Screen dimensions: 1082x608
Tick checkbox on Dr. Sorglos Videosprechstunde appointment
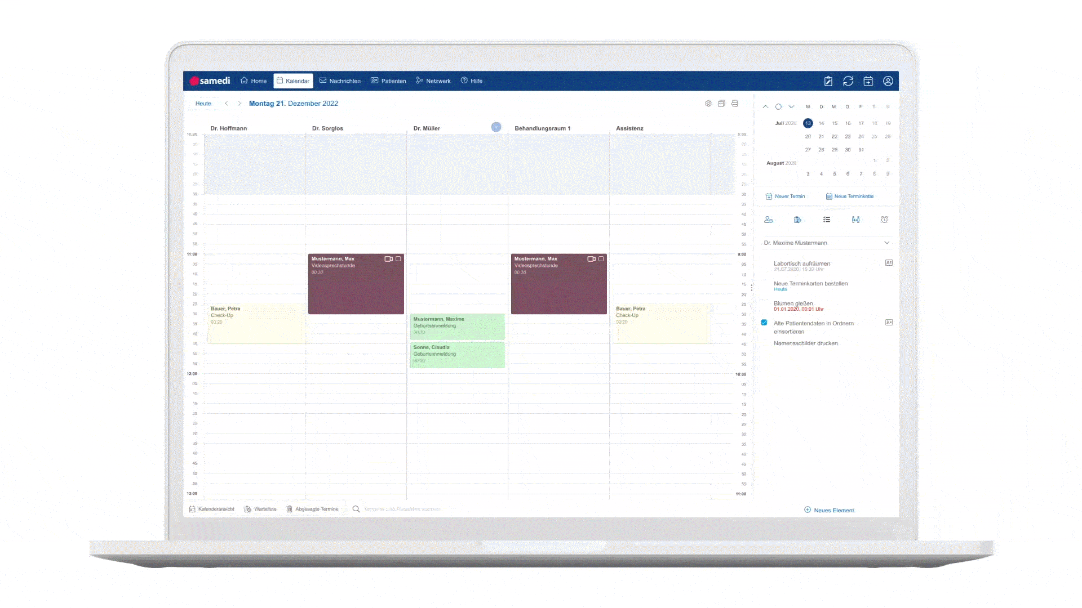tap(398, 259)
